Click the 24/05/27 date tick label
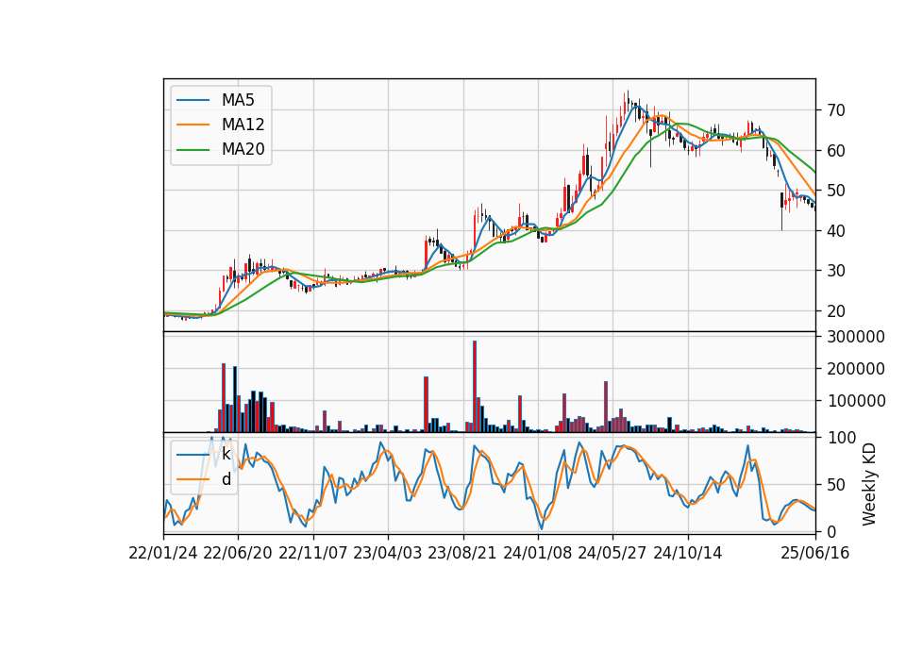The width and height of the screenshot is (906, 651). click(612, 553)
